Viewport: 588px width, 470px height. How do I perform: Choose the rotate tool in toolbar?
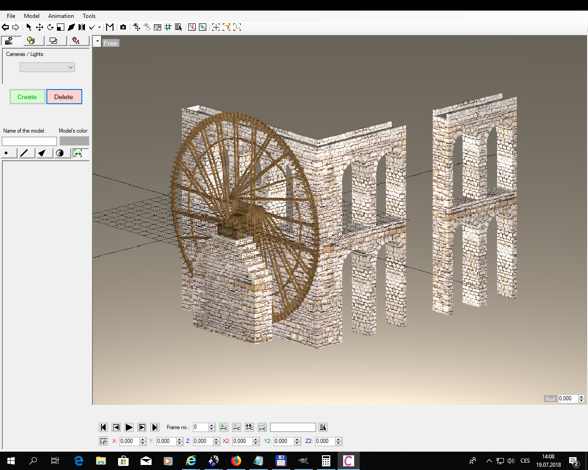[50, 27]
